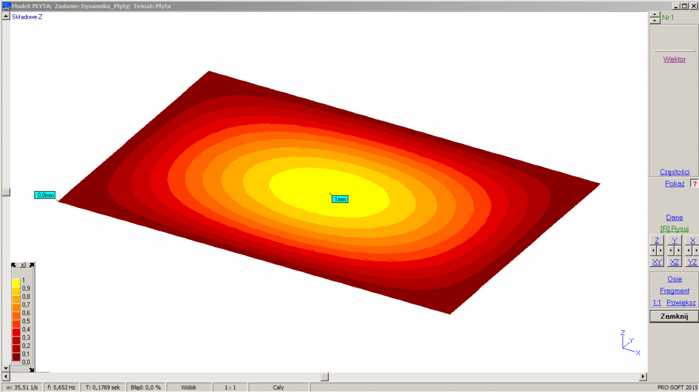
Task: Click the horizontal scrollbar thumb
Action: (x=324, y=377)
